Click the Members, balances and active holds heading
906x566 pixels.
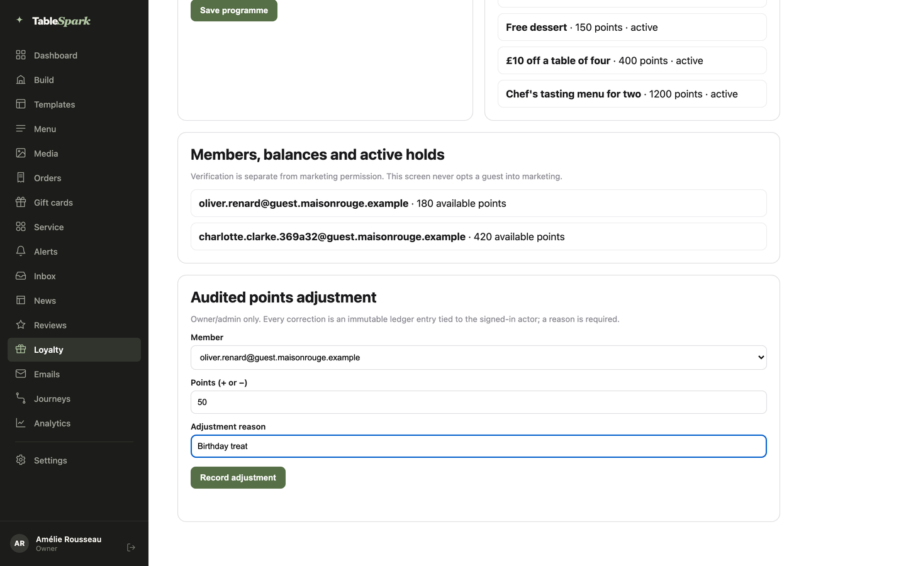point(318,154)
